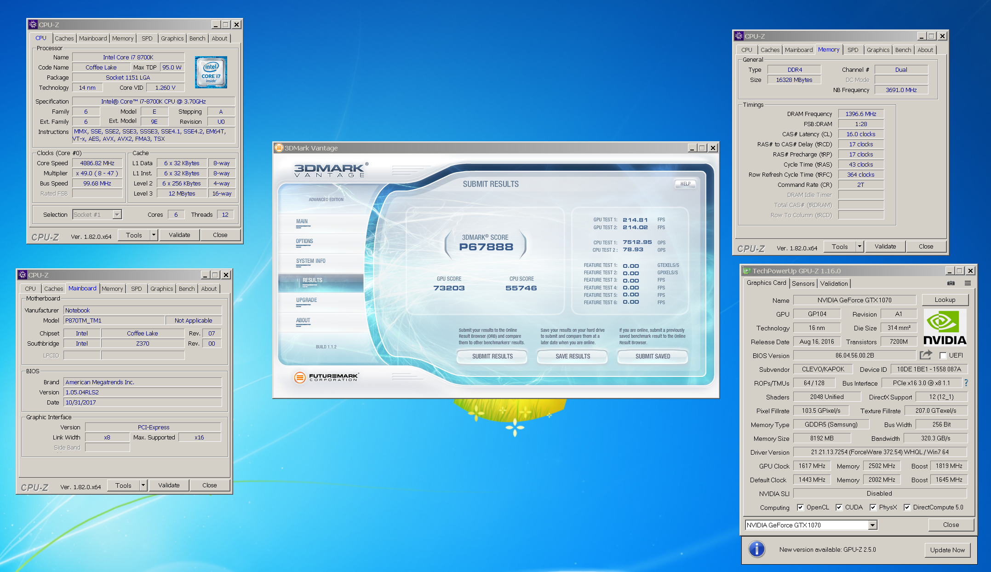Click the NVIDIA logo in GPU-Z

point(945,328)
